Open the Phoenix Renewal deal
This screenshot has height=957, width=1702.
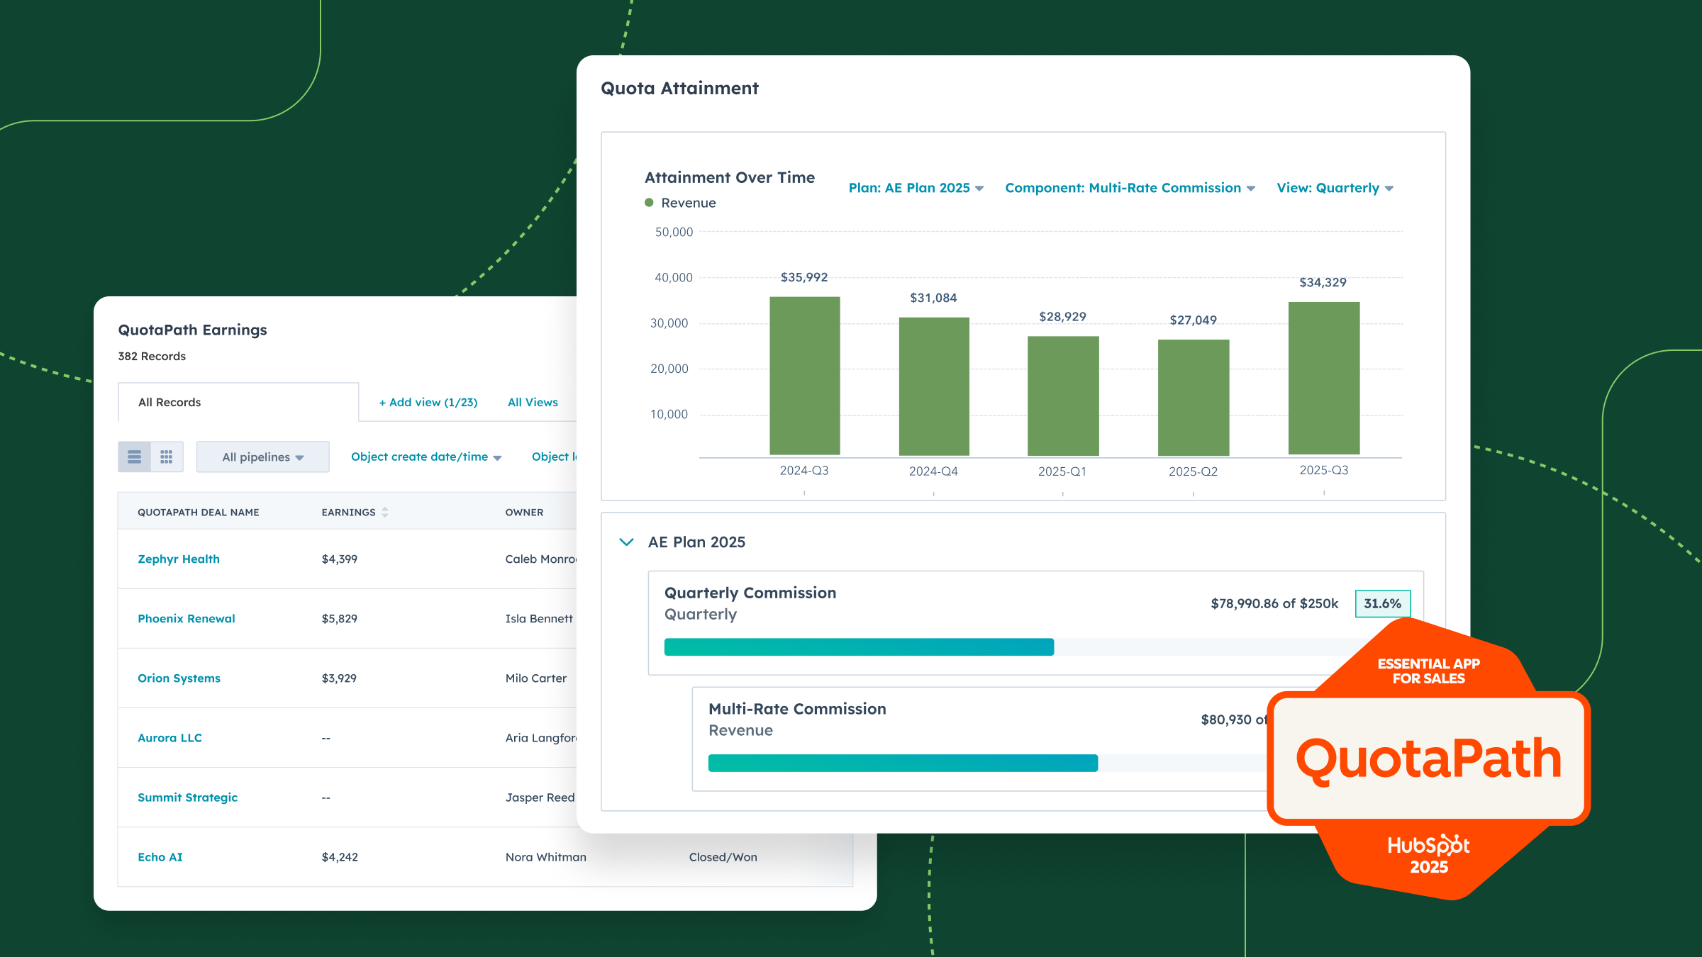(187, 618)
